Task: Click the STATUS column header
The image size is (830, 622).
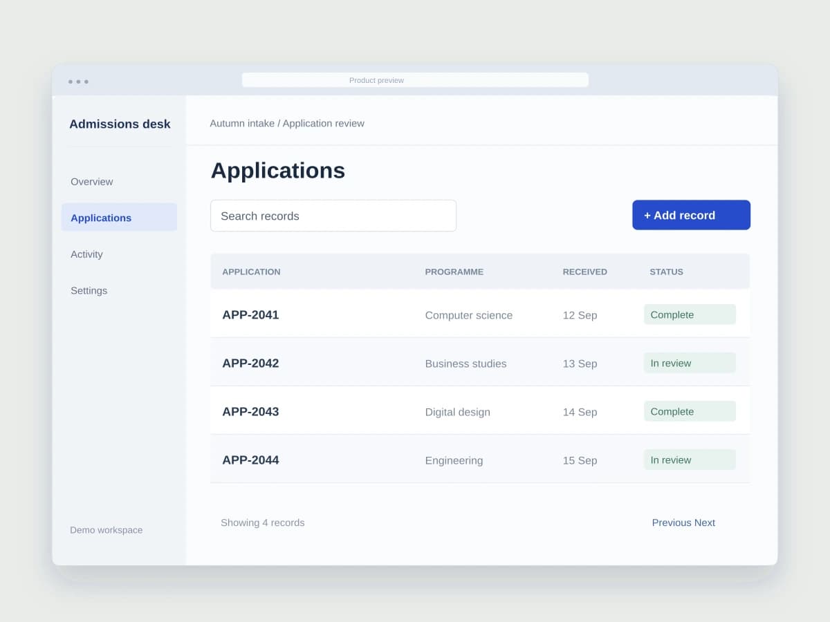Action: (666, 272)
